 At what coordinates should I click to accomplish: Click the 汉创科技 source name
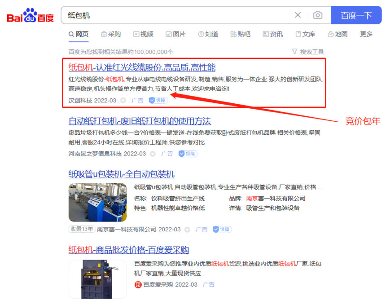[80, 101]
